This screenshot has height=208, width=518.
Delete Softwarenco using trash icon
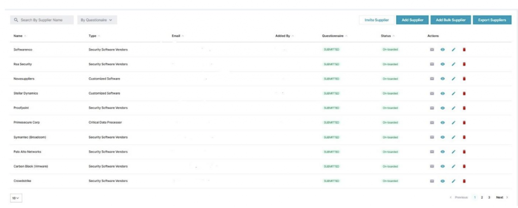point(464,49)
